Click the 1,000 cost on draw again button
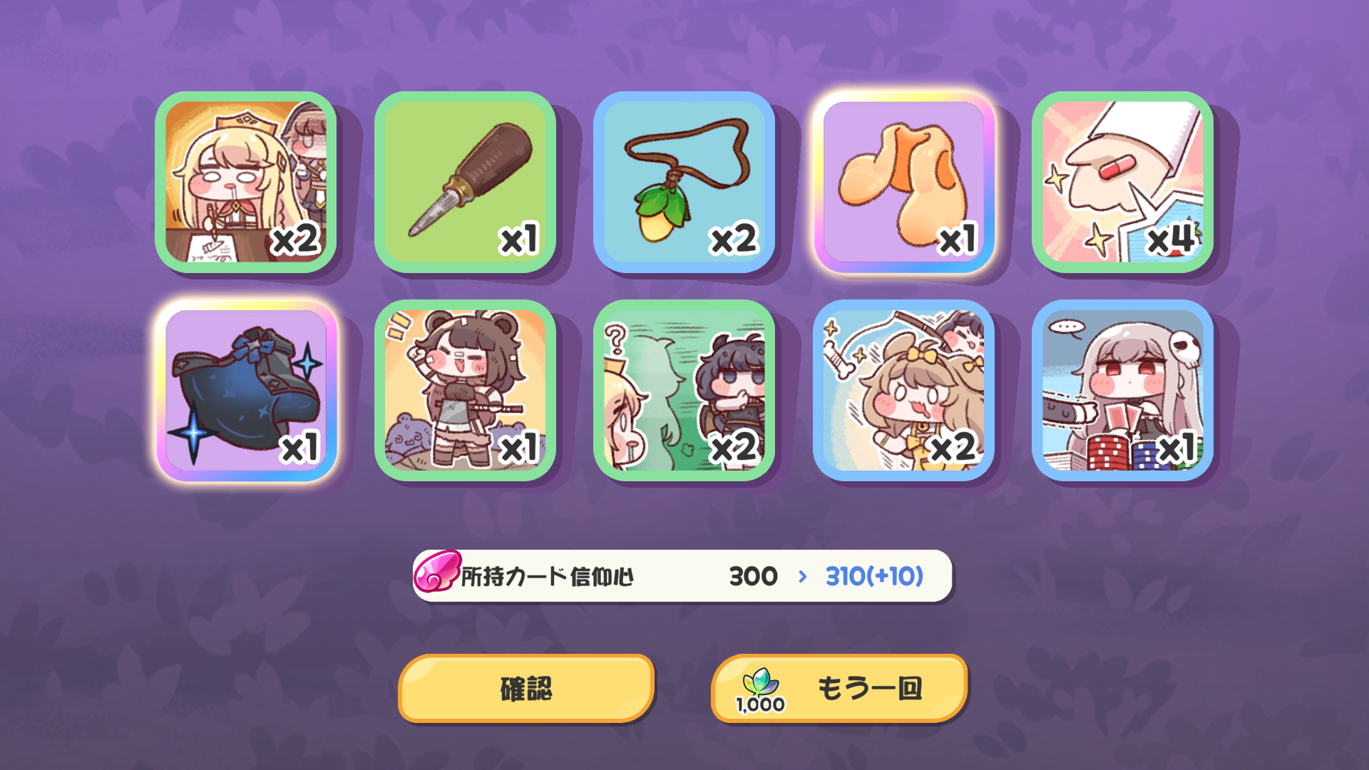1369x770 pixels. pyautogui.click(x=760, y=704)
